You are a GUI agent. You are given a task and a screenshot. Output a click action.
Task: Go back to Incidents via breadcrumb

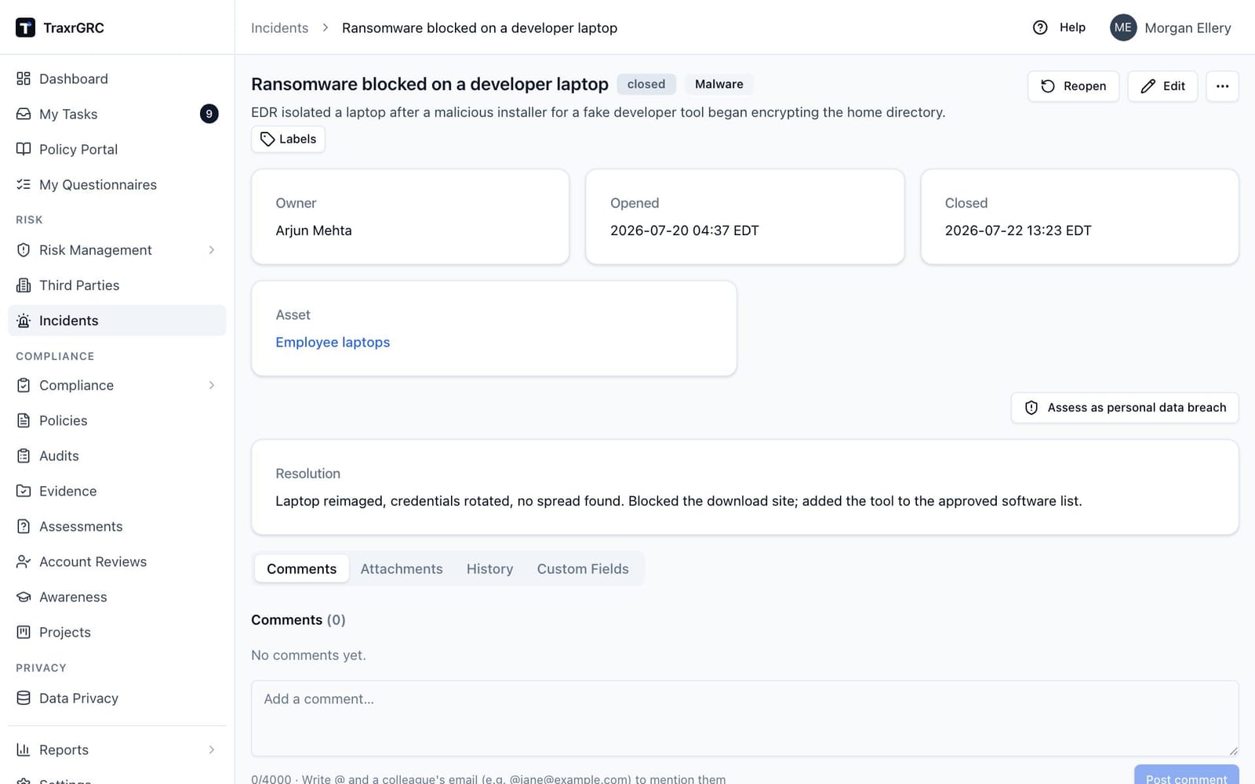[279, 27]
